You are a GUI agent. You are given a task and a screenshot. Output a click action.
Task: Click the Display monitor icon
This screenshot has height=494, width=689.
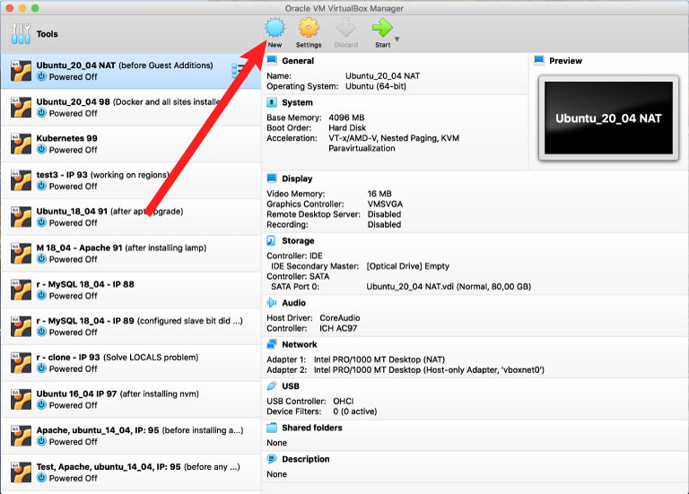(272, 178)
